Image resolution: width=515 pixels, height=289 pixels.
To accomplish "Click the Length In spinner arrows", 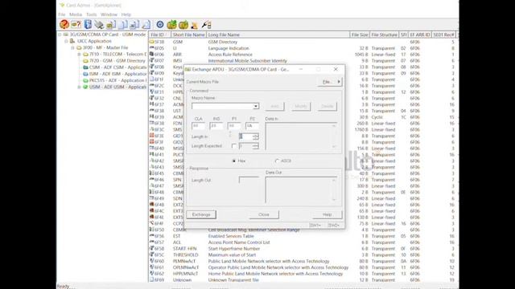I will (256, 136).
